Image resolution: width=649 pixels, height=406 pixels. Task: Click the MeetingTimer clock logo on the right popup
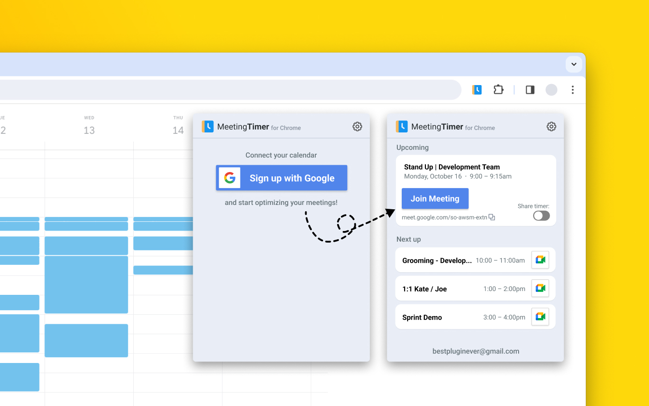click(402, 126)
